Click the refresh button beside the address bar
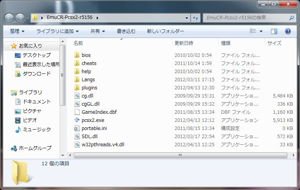The image size is (300, 190). 195,18
